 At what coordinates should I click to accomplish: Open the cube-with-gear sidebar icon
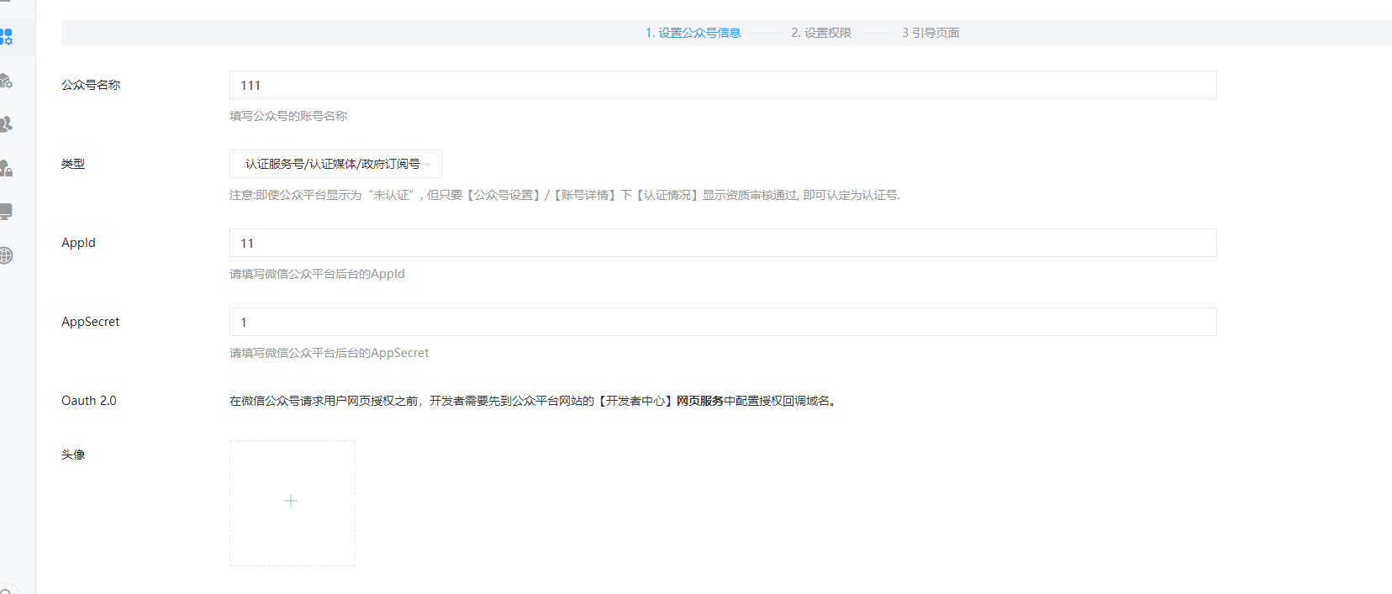[6, 81]
